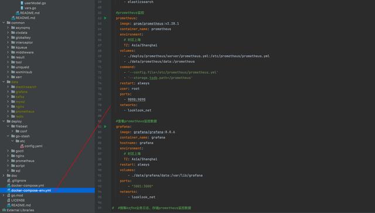The width and height of the screenshot is (375, 213).
Task: Click the sql folder icon
Action: point(13,171)
